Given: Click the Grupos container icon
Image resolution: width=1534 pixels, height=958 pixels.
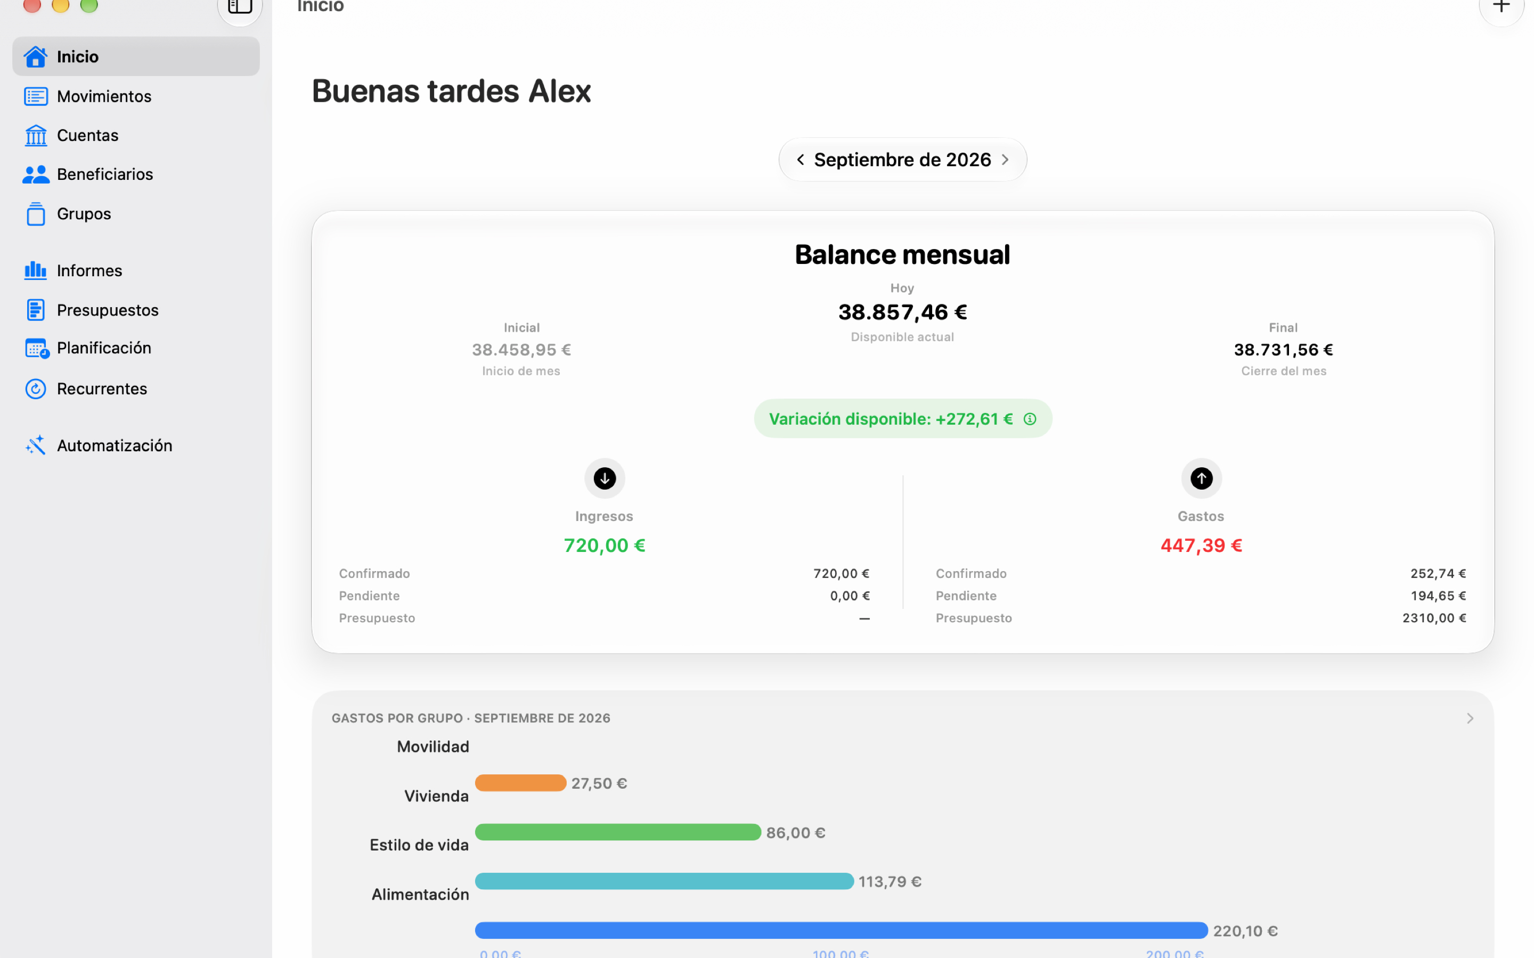Looking at the screenshot, I should pos(36,213).
